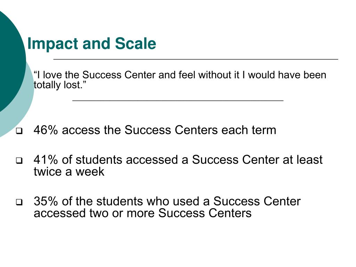Click the horizontal line under the title
The height and width of the screenshot is (267, 356).
pyautogui.click(x=196, y=59)
